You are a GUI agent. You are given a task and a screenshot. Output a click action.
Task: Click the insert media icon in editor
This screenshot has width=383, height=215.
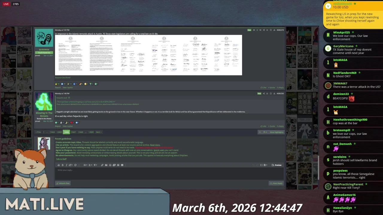tap(114, 165)
